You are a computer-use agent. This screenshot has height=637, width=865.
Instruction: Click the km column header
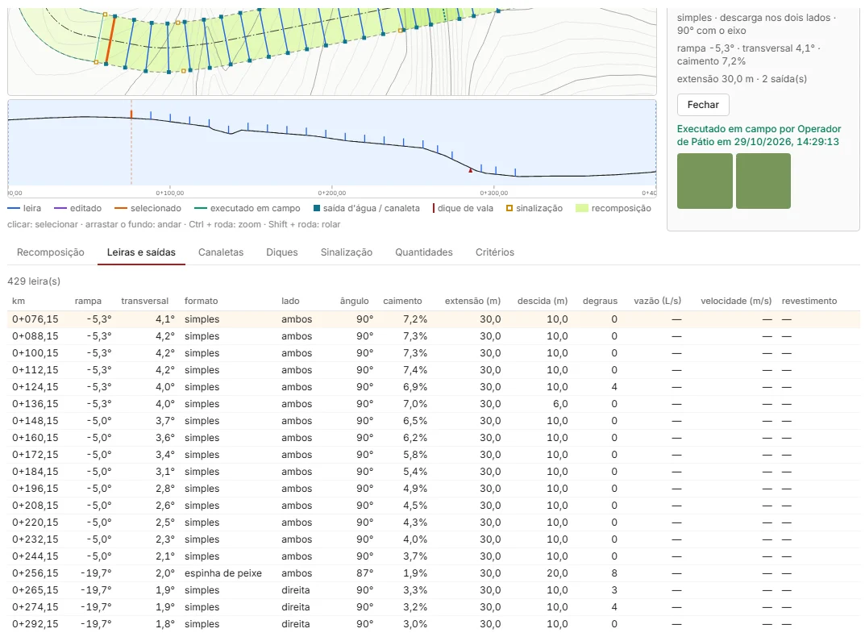pos(19,301)
